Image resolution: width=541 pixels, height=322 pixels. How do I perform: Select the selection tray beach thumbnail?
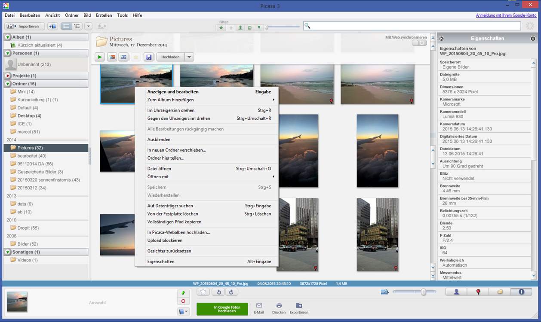(17, 302)
